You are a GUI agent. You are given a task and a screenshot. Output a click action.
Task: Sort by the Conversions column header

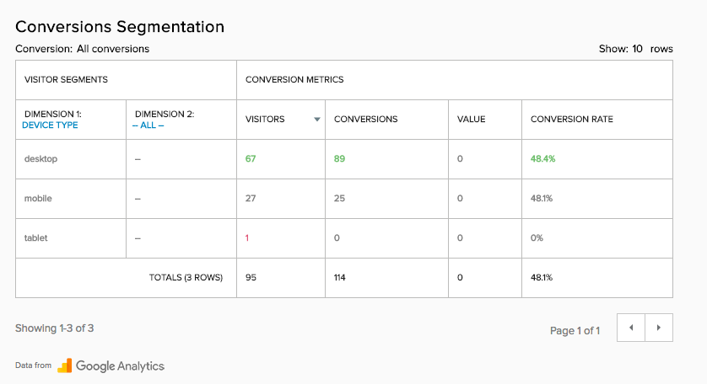(365, 120)
